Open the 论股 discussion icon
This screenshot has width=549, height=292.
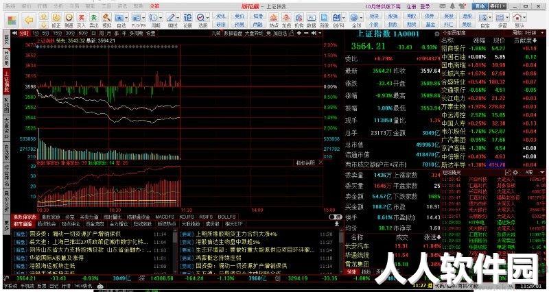(188, 20)
